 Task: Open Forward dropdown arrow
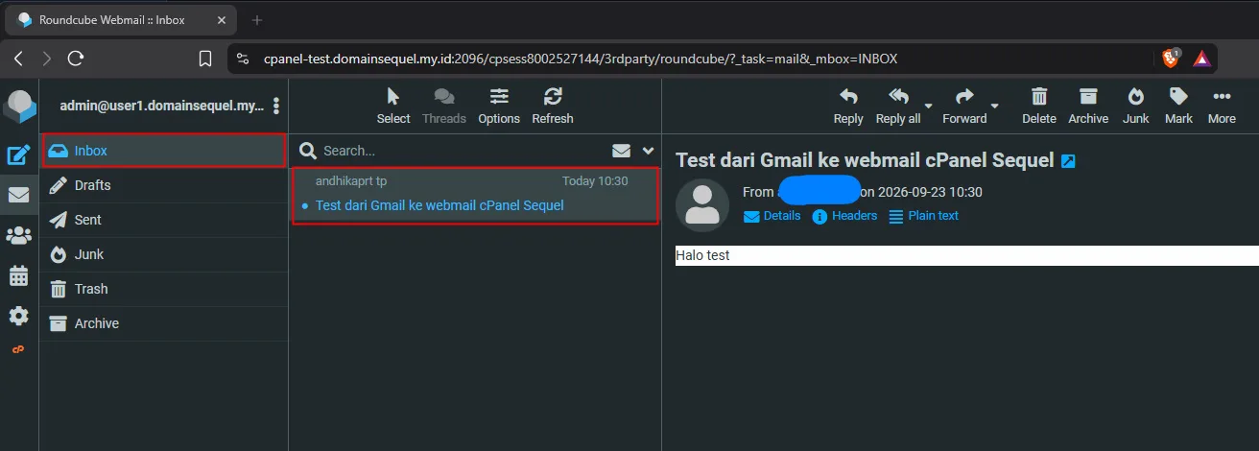click(995, 106)
